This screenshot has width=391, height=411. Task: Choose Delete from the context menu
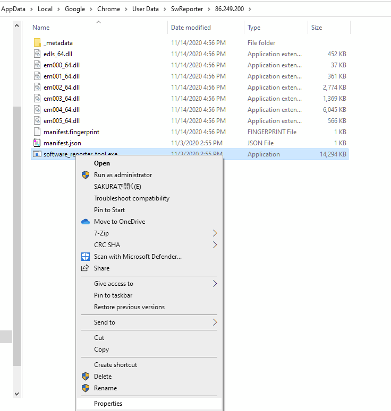149,377
